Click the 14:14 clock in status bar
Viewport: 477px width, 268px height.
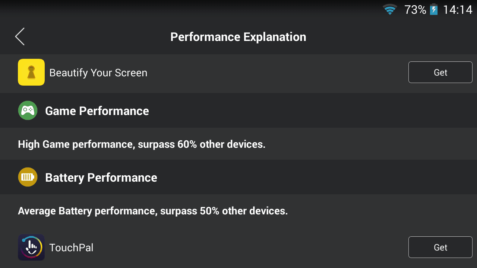(x=458, y=10)
